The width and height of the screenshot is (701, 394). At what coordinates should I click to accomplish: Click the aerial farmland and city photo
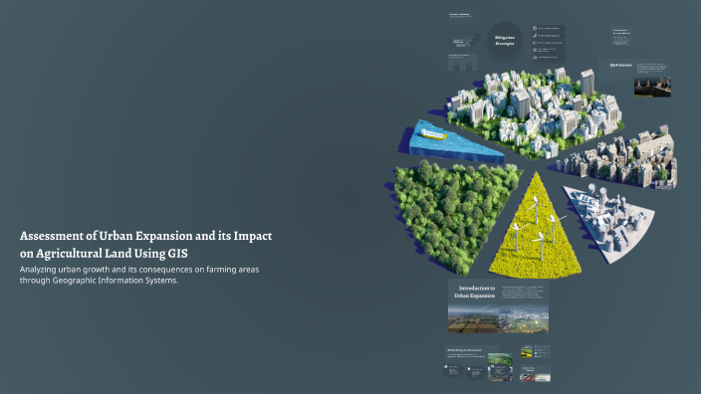click(498, 319)
